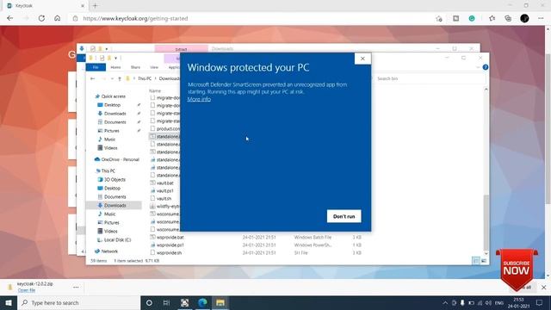Select the vault.sh file
Screen dimensions: 551x310
point(164,199)
